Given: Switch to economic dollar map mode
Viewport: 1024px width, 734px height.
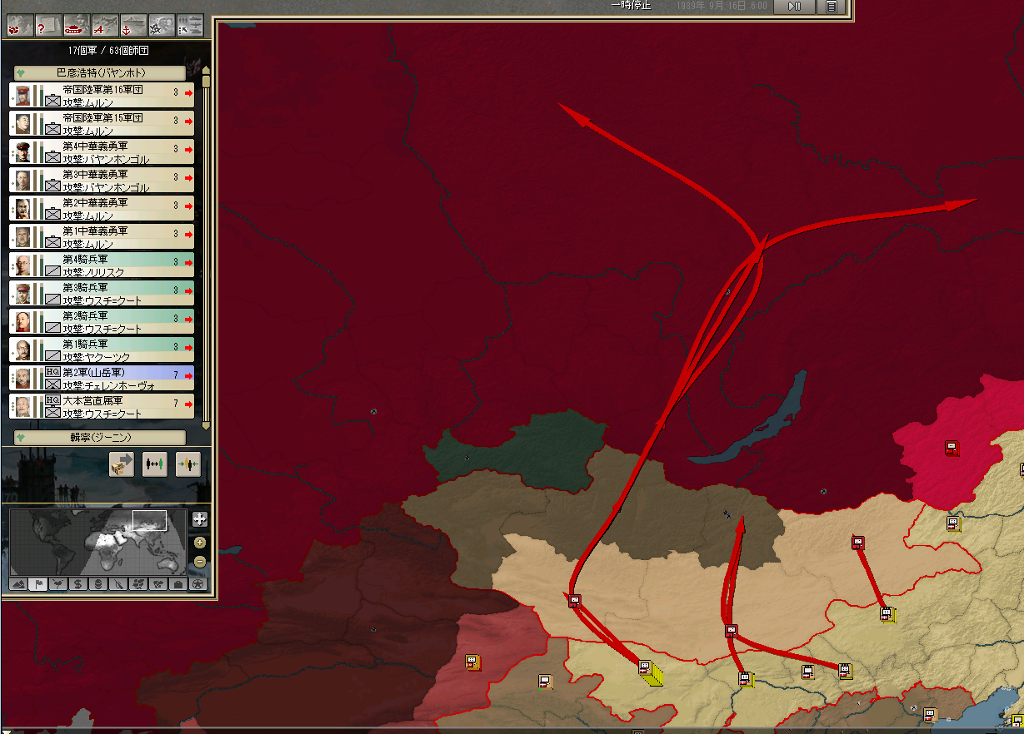Looking at the screenshot, I should (77, 584).
